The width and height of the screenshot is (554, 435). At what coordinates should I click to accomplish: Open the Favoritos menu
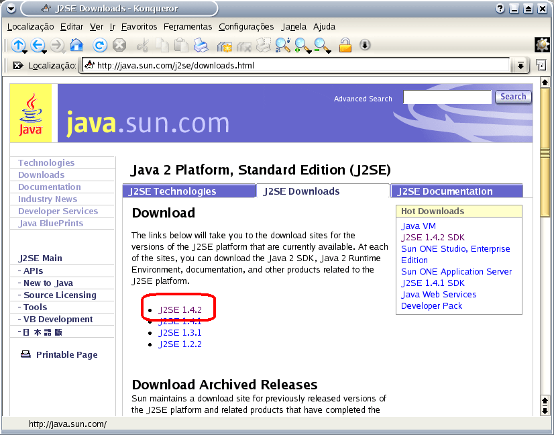(140, 27)
